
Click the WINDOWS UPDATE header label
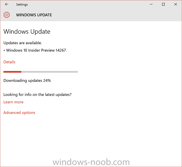34,15
